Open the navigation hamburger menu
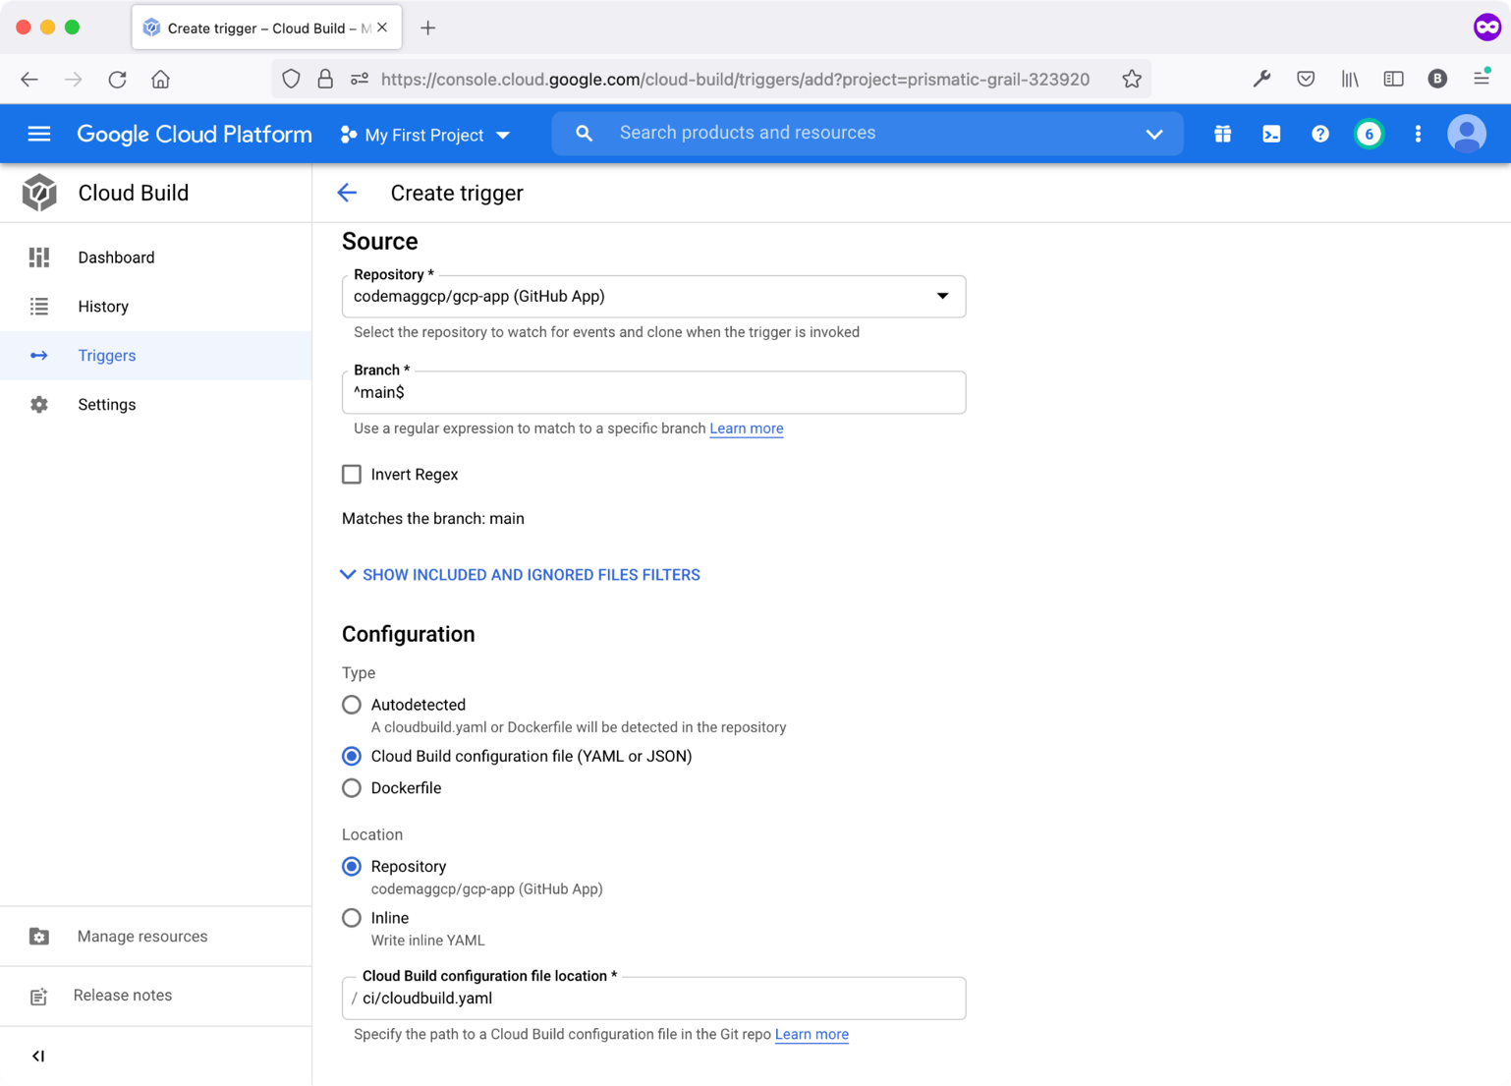This screenshot has height=1086, width=1511. click(x=38, y=134)
